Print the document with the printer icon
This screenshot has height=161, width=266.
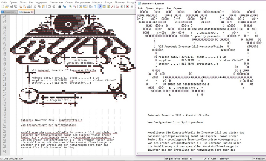pyautogui.click(x=29, y=6)
